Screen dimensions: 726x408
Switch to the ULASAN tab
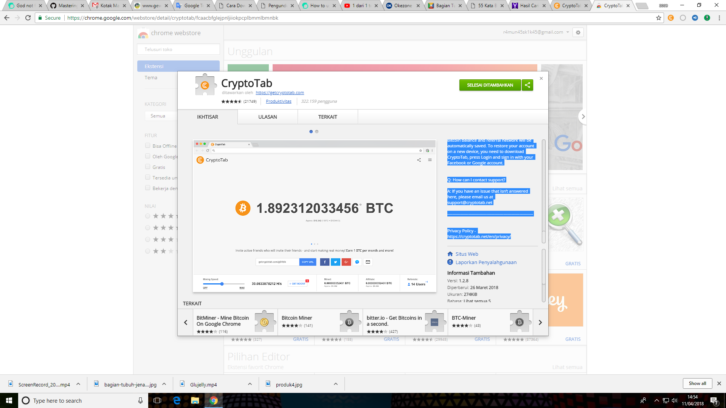267,117
